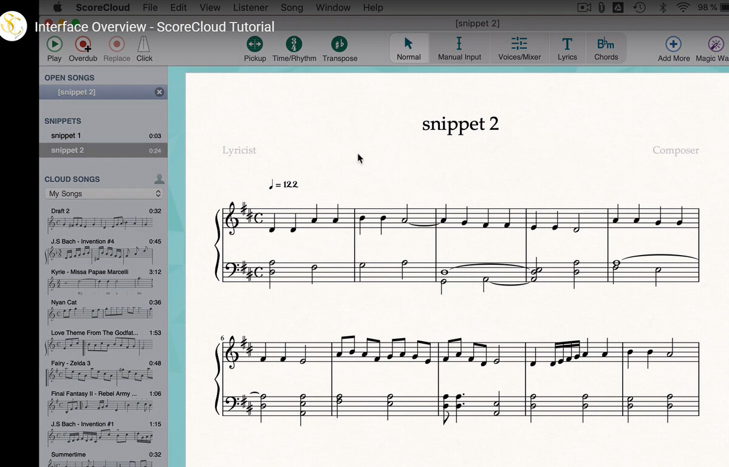Select the Chords tool
Screen dimensions: 729x467
click(x=606, y=48)
